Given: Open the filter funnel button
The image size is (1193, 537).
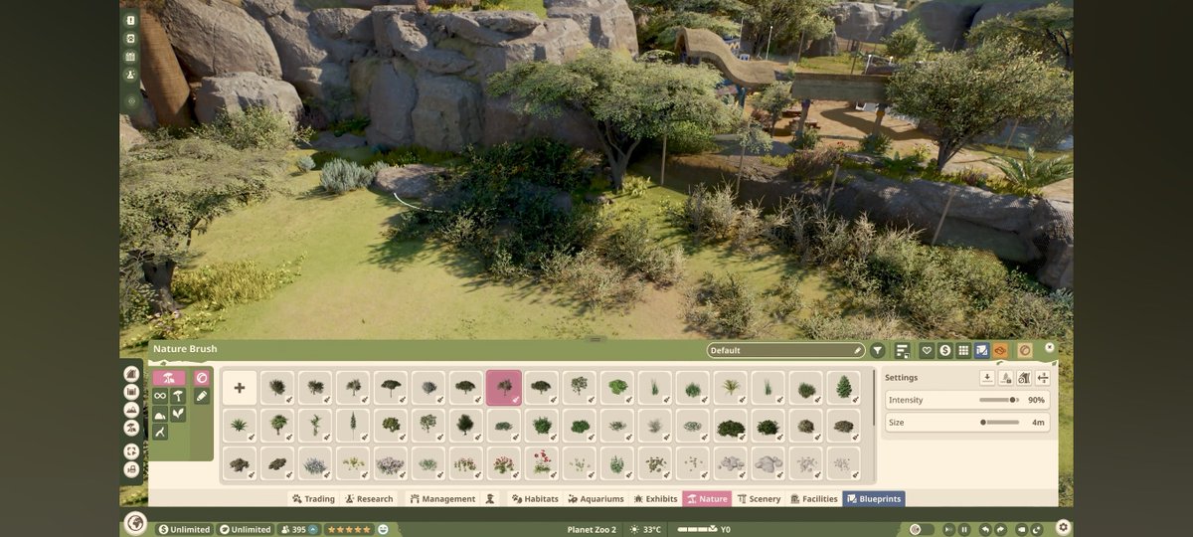Looking at the screenshot, I should pyautogui.click(x=878, y=350).
